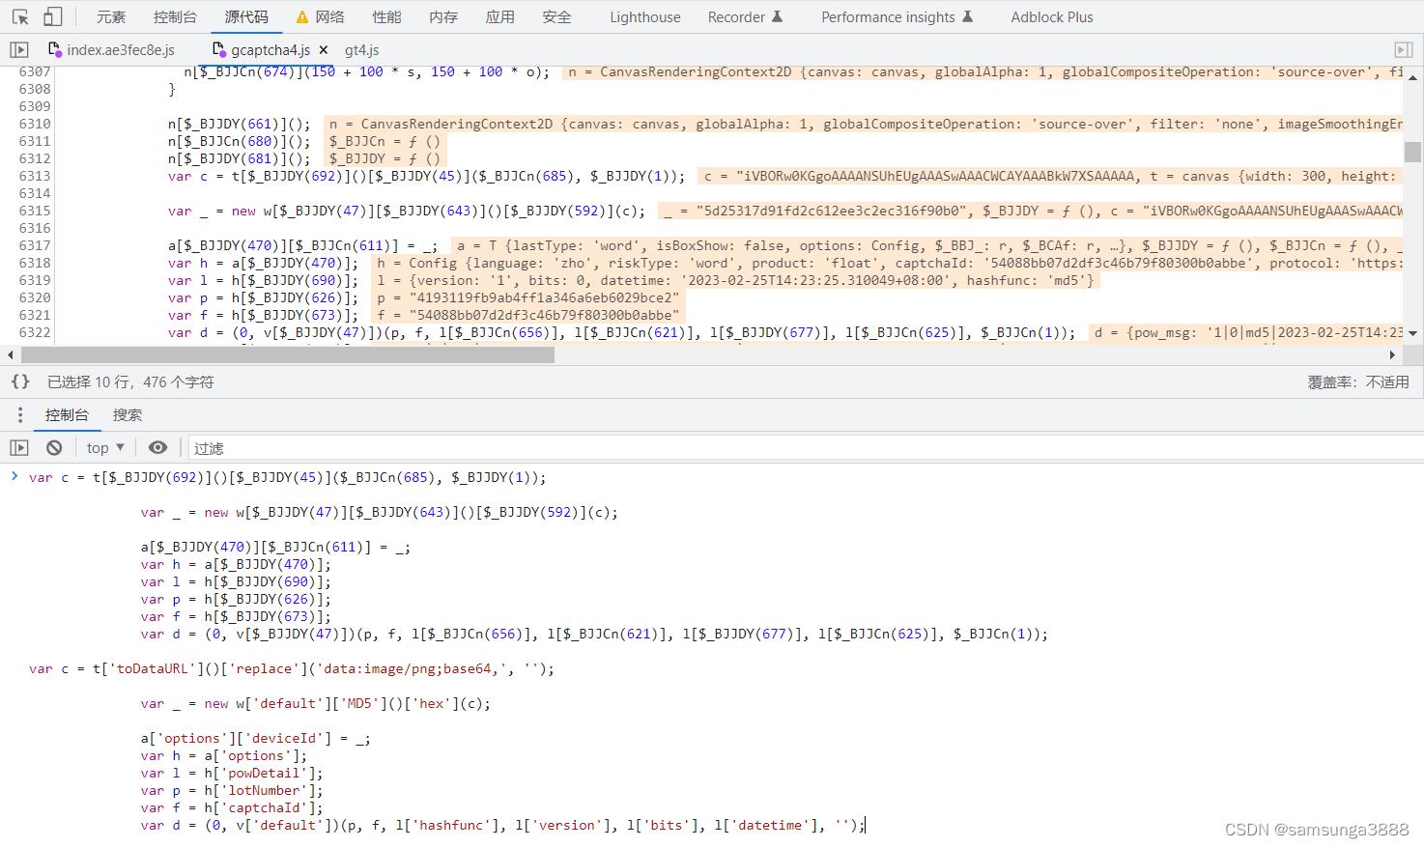Image resolution: width=1424 pixels, height=848 pixels.
Task: Click the 覆盖率: 不适用 status text
Action: 1358,382
